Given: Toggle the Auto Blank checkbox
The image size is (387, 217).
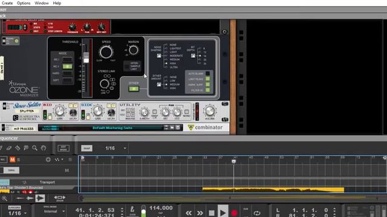Looking at the screenshot, I should 208,74.
